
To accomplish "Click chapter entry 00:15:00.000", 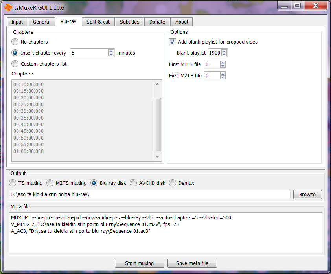I will coord(28,91).
